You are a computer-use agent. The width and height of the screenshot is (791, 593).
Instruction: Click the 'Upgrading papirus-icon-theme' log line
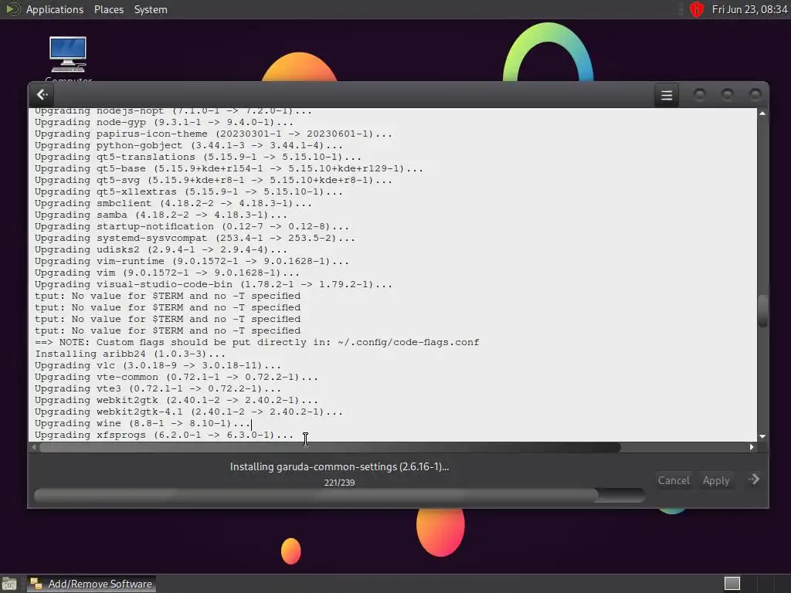pyautogui.click(x=213, y=134)
